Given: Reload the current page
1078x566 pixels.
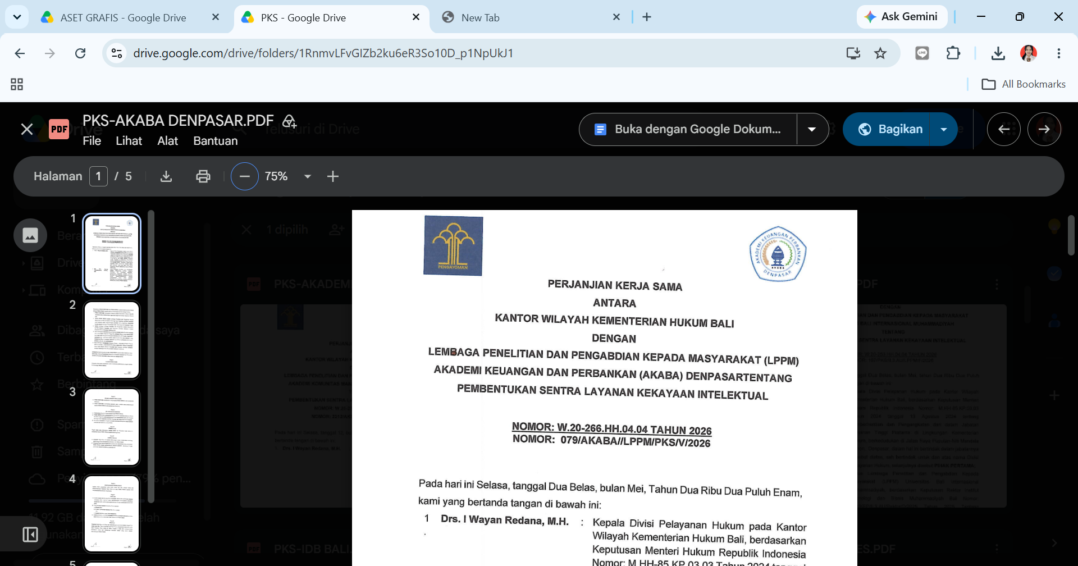Looking at the screenshot, I should click(80, 53).
